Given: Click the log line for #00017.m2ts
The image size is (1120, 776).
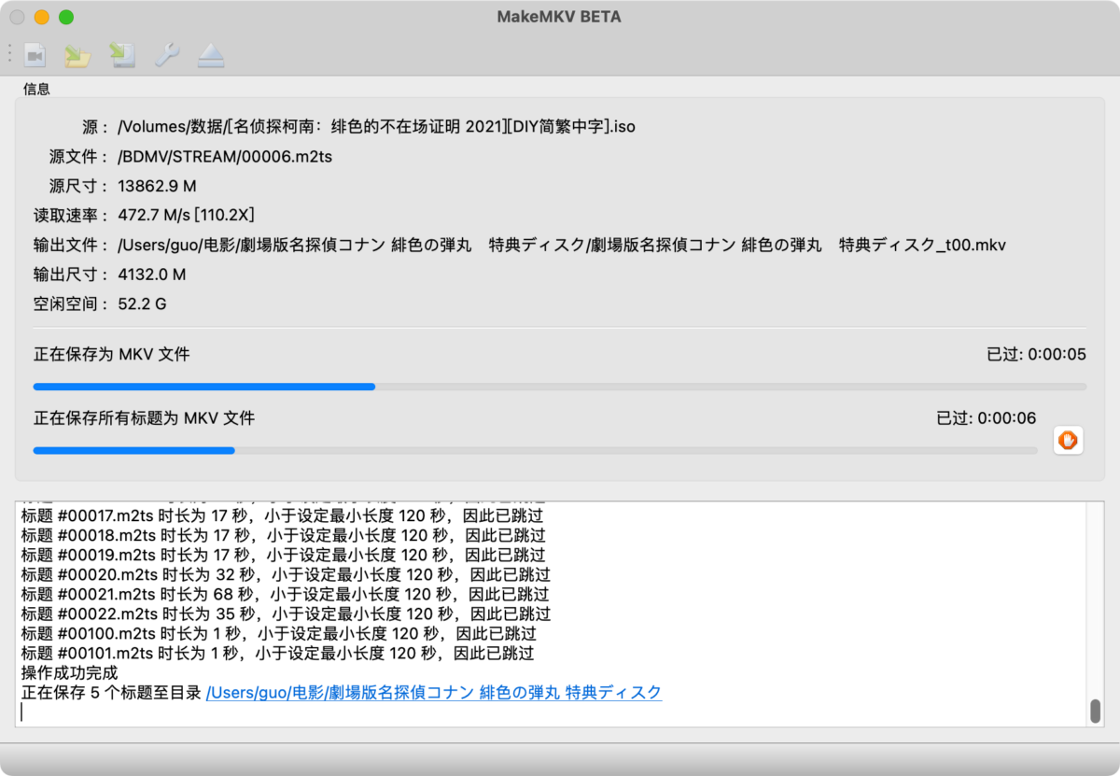Looking at the screenshot, I should pyautogui.click(x=282, y=515).
